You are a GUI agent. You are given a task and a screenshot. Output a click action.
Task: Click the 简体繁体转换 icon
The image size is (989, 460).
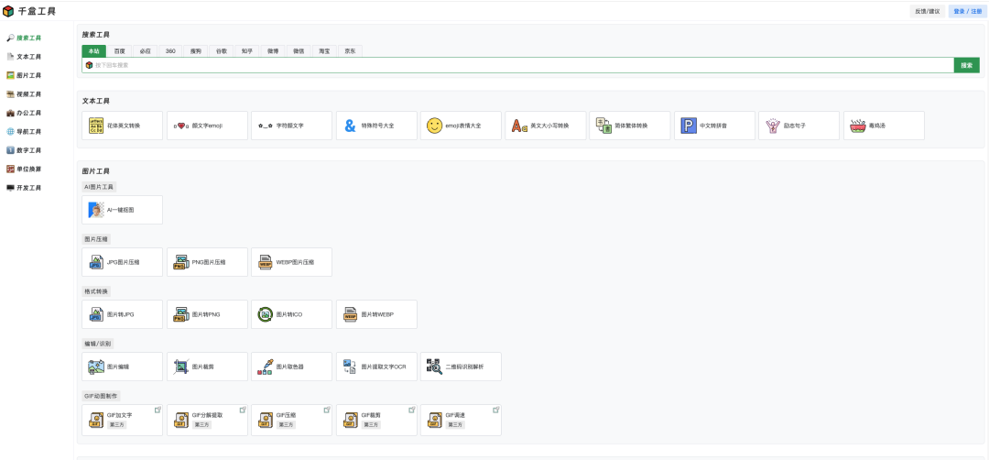click(x=604, y=126)
